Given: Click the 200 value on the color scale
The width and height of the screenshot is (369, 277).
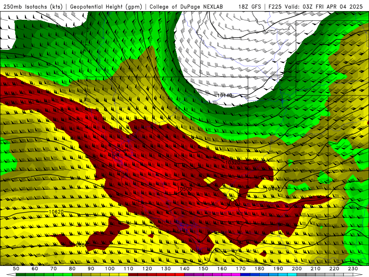Looking at the screenshot, I should pyautogui.click(x=297, y=269).
